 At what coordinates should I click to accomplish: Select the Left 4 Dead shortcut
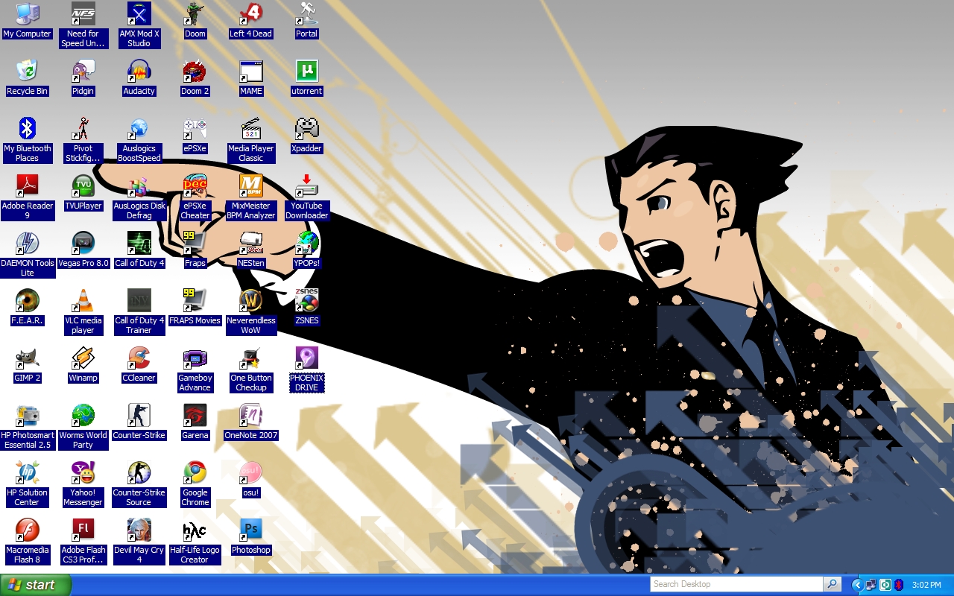(x=251, y=13)
